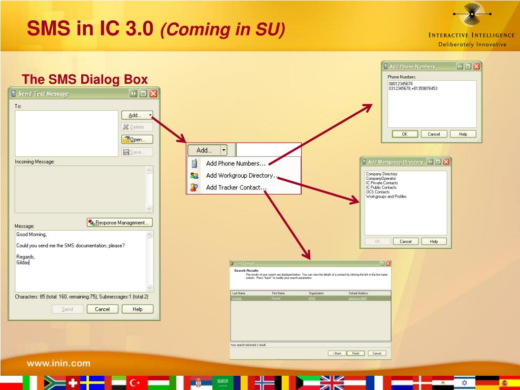Click Help in Add Workgroup Directory dialog
The image size is (520, 390).
point(434,241)
